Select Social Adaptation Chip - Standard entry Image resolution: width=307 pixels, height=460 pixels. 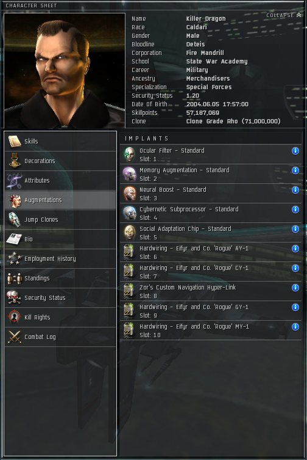(211, 233)
